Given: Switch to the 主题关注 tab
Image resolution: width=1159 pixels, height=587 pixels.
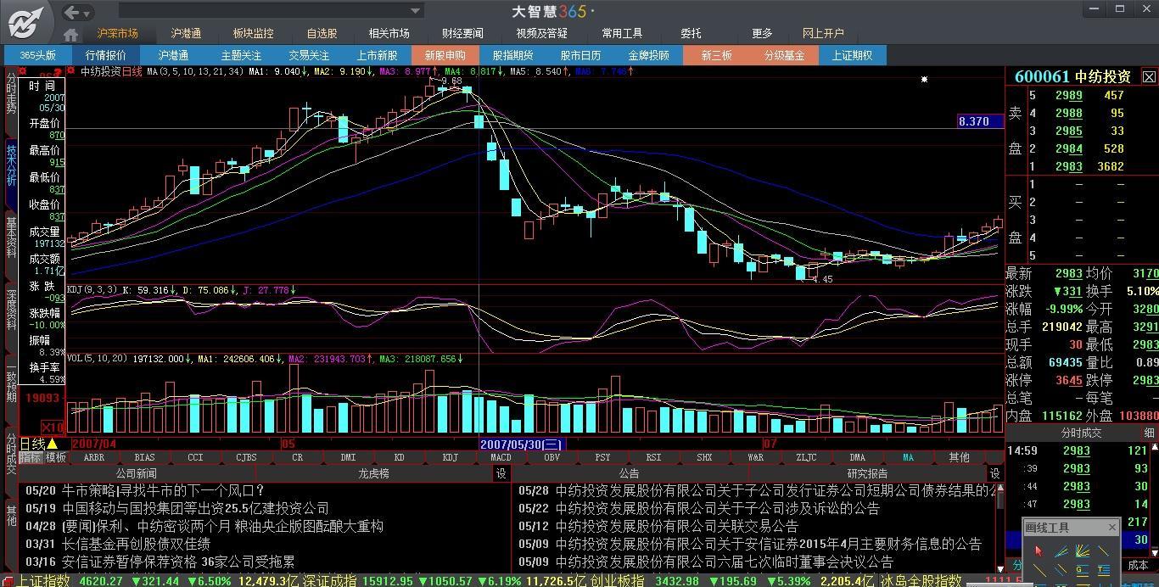Looking at the screenshot, I should pyautogui.click(x=241, y=55).
